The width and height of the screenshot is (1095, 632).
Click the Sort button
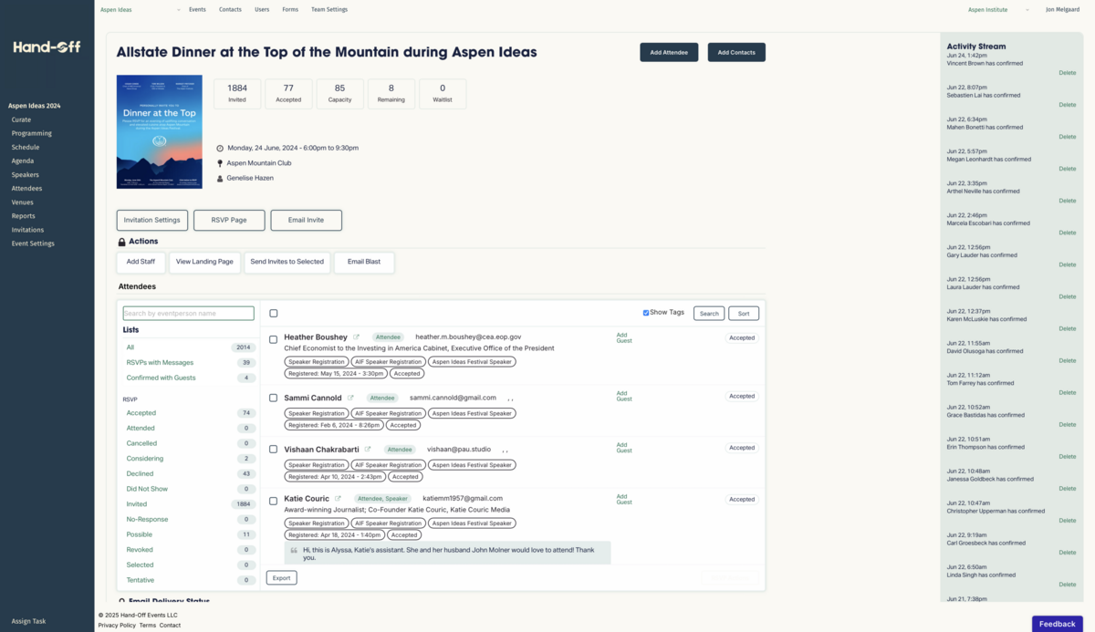pyautogui.click(x=744, y=314)
